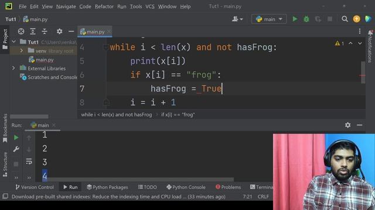The image size is (375, 210).
Task: Open the VCS menu
Action: pyautogui.click(x=150, y=6)
